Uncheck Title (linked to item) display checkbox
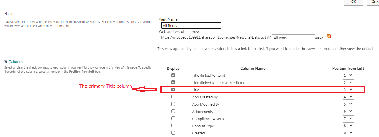 point(173,75)
